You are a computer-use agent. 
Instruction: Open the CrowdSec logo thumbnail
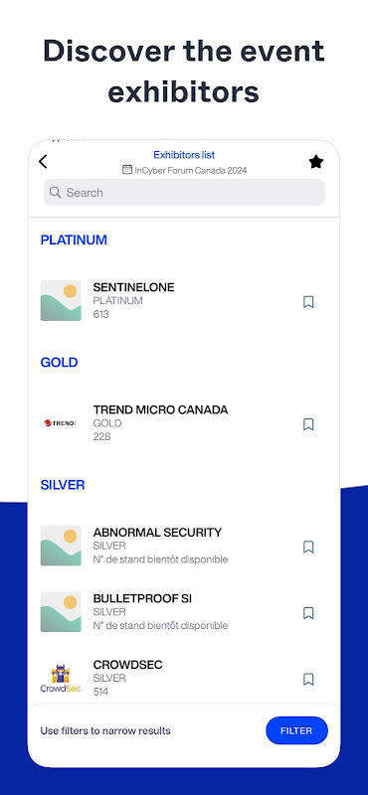point(61,679)
